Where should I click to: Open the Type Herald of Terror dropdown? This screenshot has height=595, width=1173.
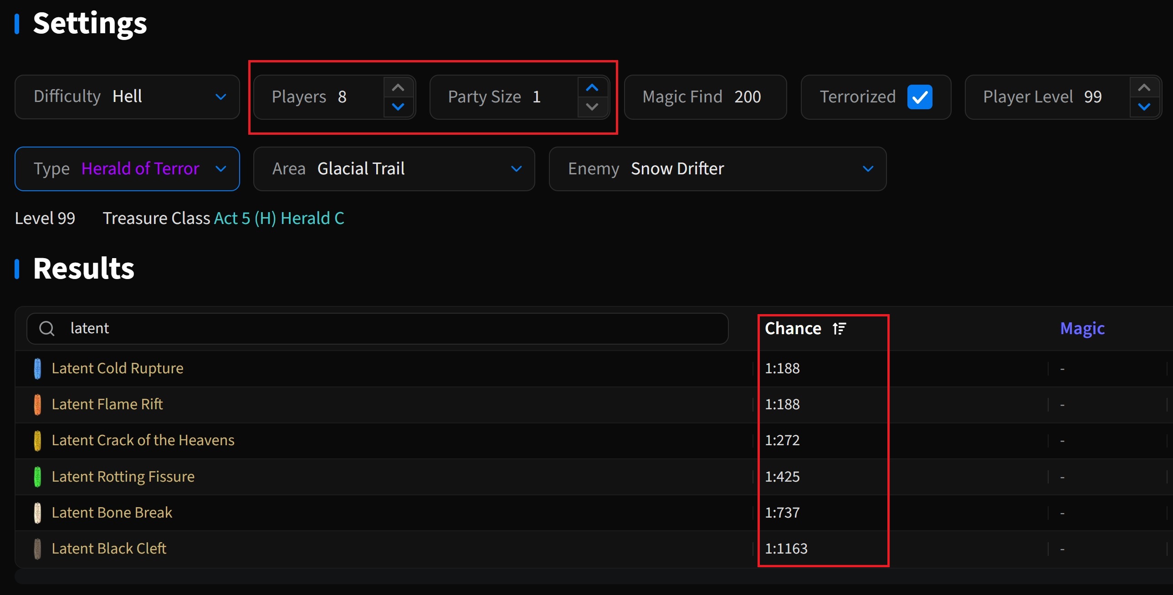click(x=127, y=169)
